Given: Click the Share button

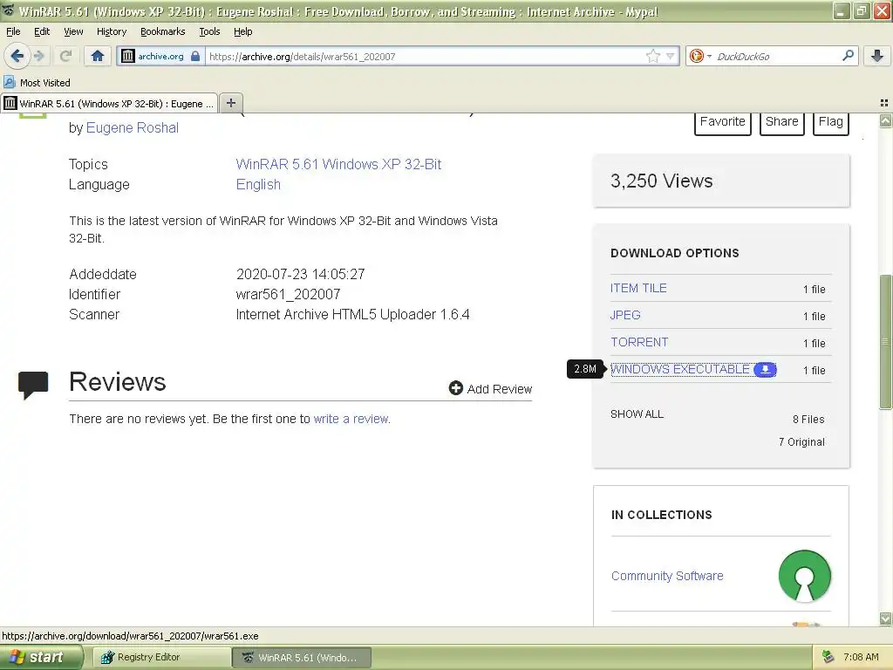Looking at the screenshot, I should [782, 123].
